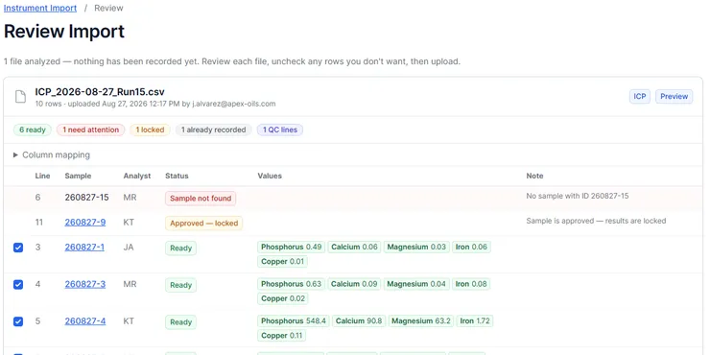This screenshot has height=355, width=710.
Task: Click the Ready status on line 5
Action: [x=180, y=322]
